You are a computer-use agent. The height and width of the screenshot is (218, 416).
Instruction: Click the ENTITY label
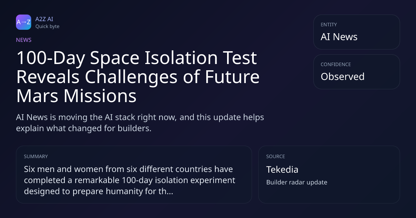pyautogui.click(x=329, y=25)
